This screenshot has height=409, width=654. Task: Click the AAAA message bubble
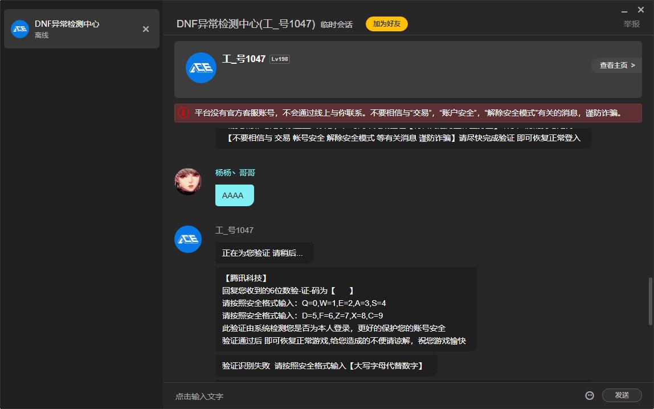pos(234,195)
